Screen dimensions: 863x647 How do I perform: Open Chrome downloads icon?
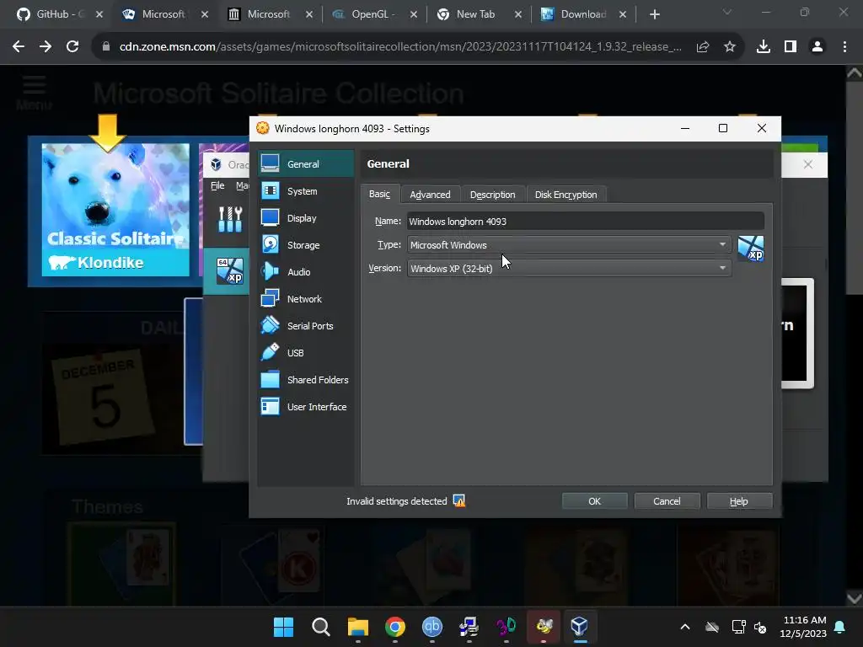(764, 47)
